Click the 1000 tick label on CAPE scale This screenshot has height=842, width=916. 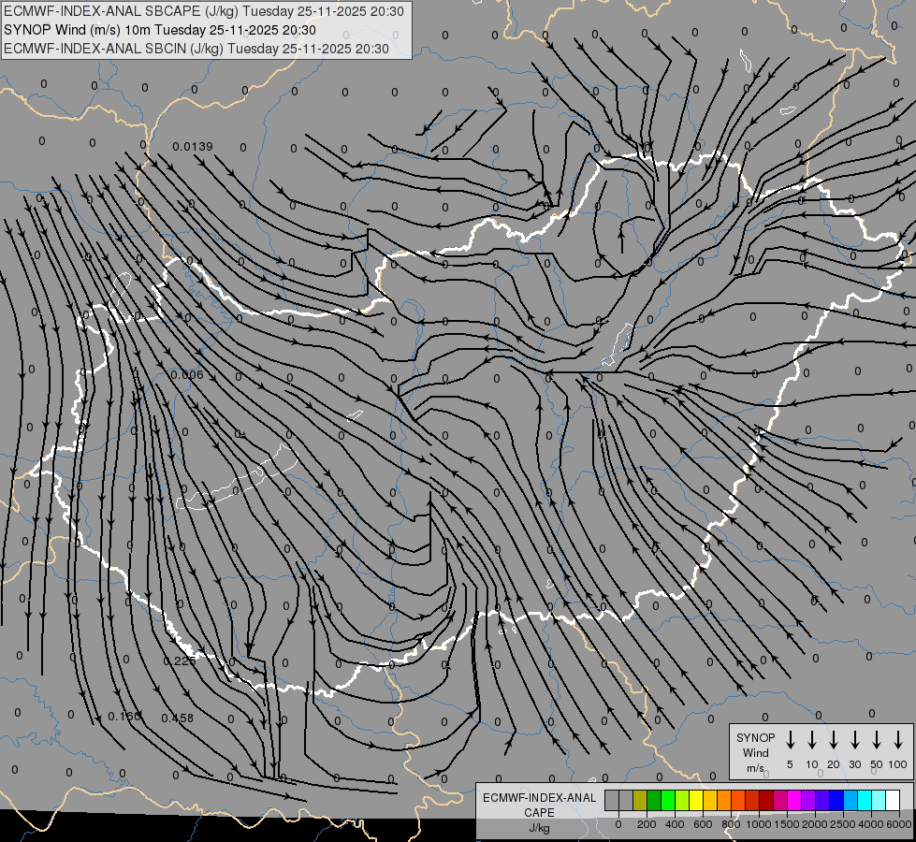pos(758,824)
